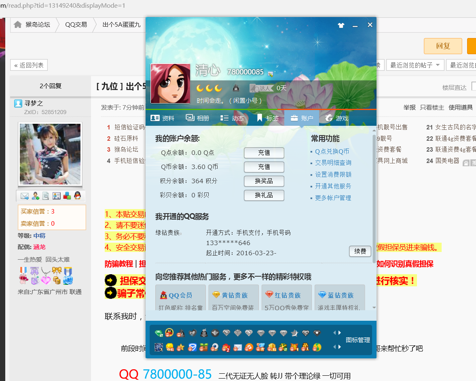Screen dimensions: 476x381
Task: Open 更多帐户管理 link
Action: coord(333,198)
